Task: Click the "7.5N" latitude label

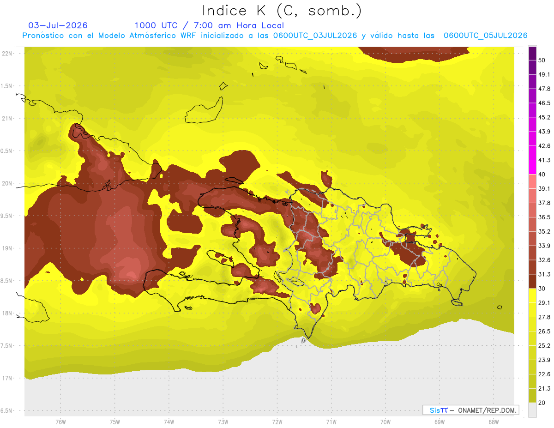Action: tap(7, 346)
